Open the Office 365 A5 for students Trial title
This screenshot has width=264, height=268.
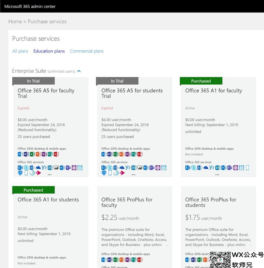(x=132, y=93)
